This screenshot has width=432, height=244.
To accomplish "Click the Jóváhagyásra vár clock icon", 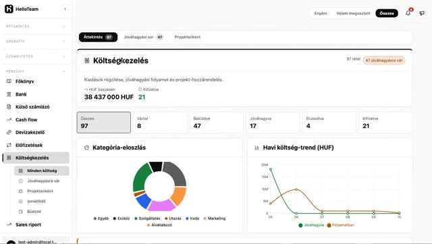I will 21,181.
